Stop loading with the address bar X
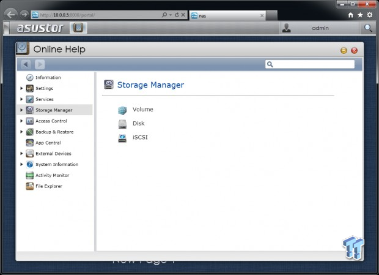Viewport: 379px width, 275px height. [x=183, y=15]
